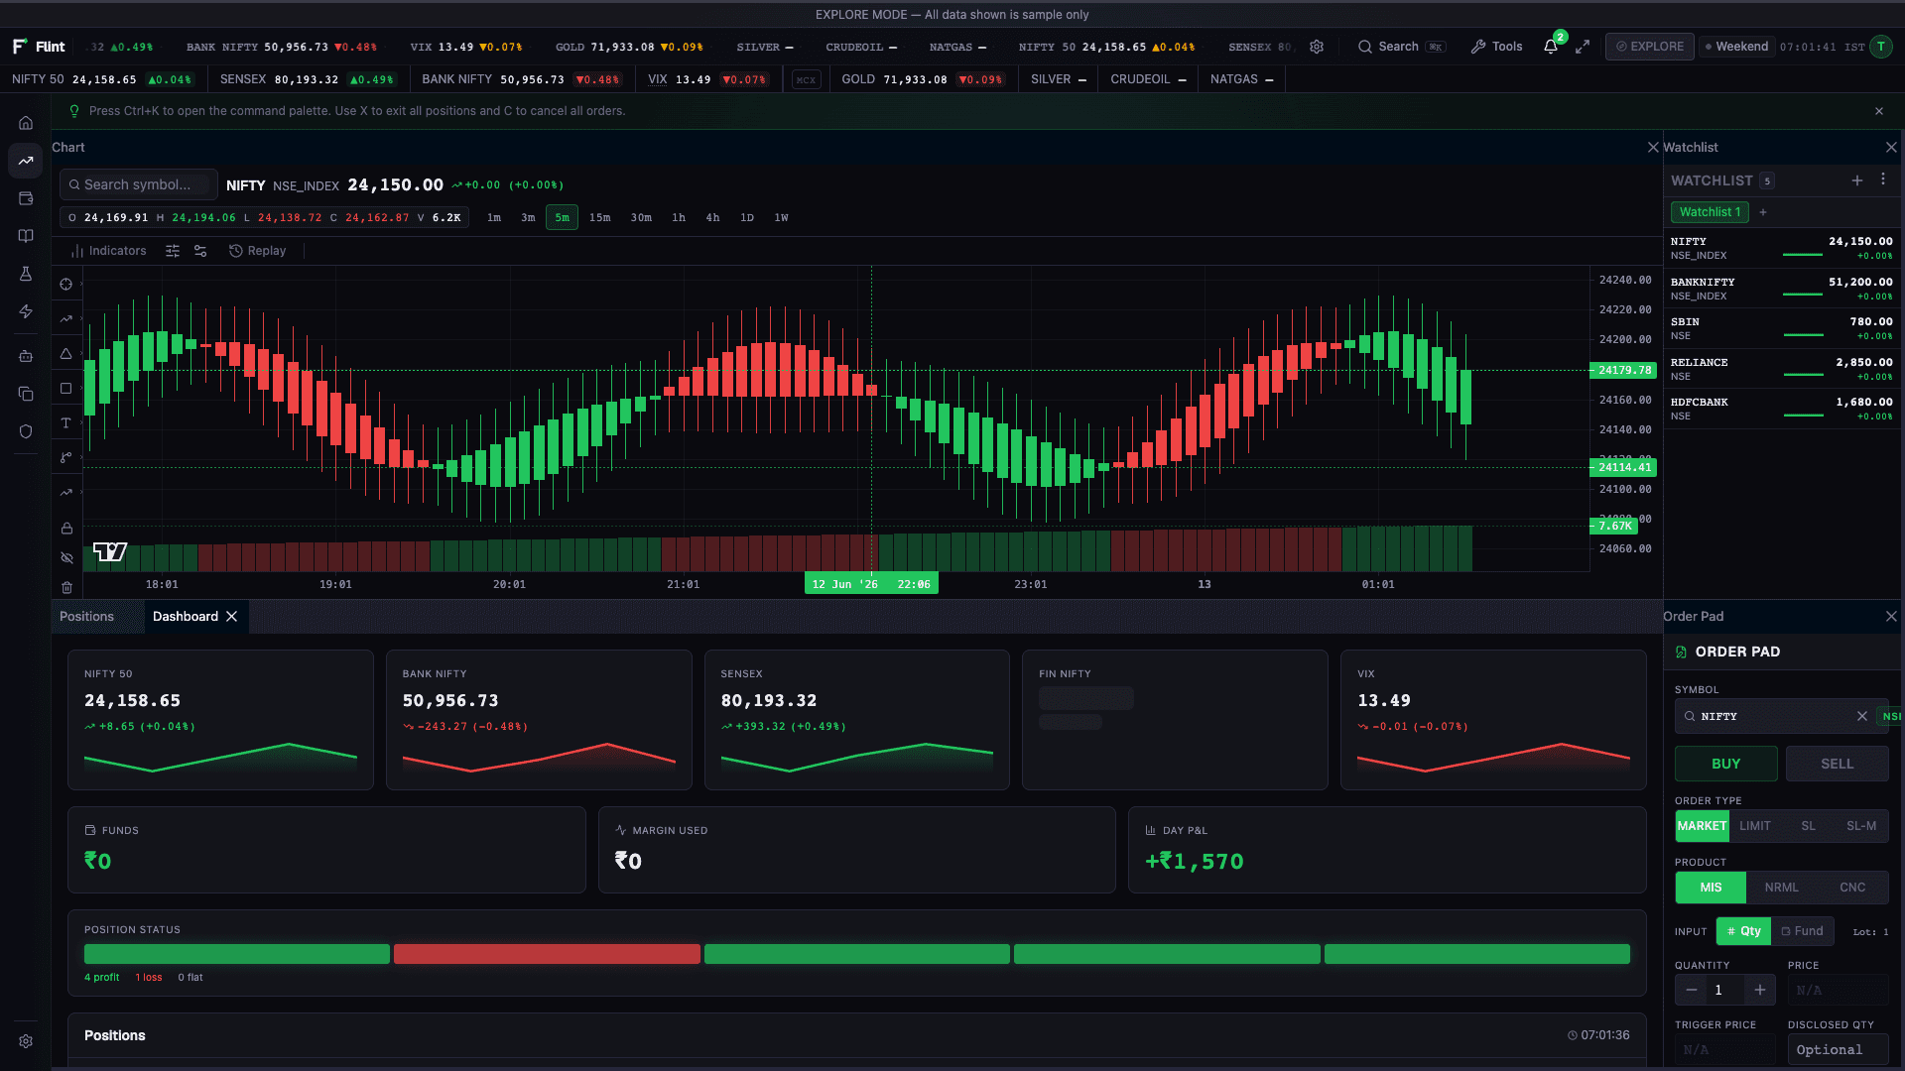Viewport: 1905px width, 1071px height.
Task: Select the Text drawing tool
Action: tap(66, 423)
